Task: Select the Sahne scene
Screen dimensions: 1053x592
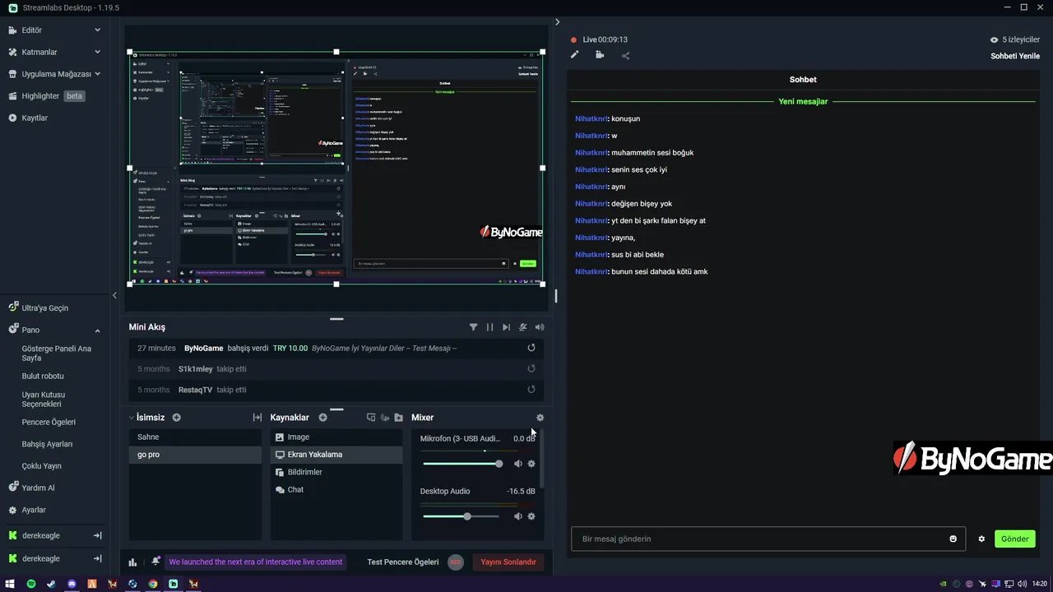Action: click(195, 437)
